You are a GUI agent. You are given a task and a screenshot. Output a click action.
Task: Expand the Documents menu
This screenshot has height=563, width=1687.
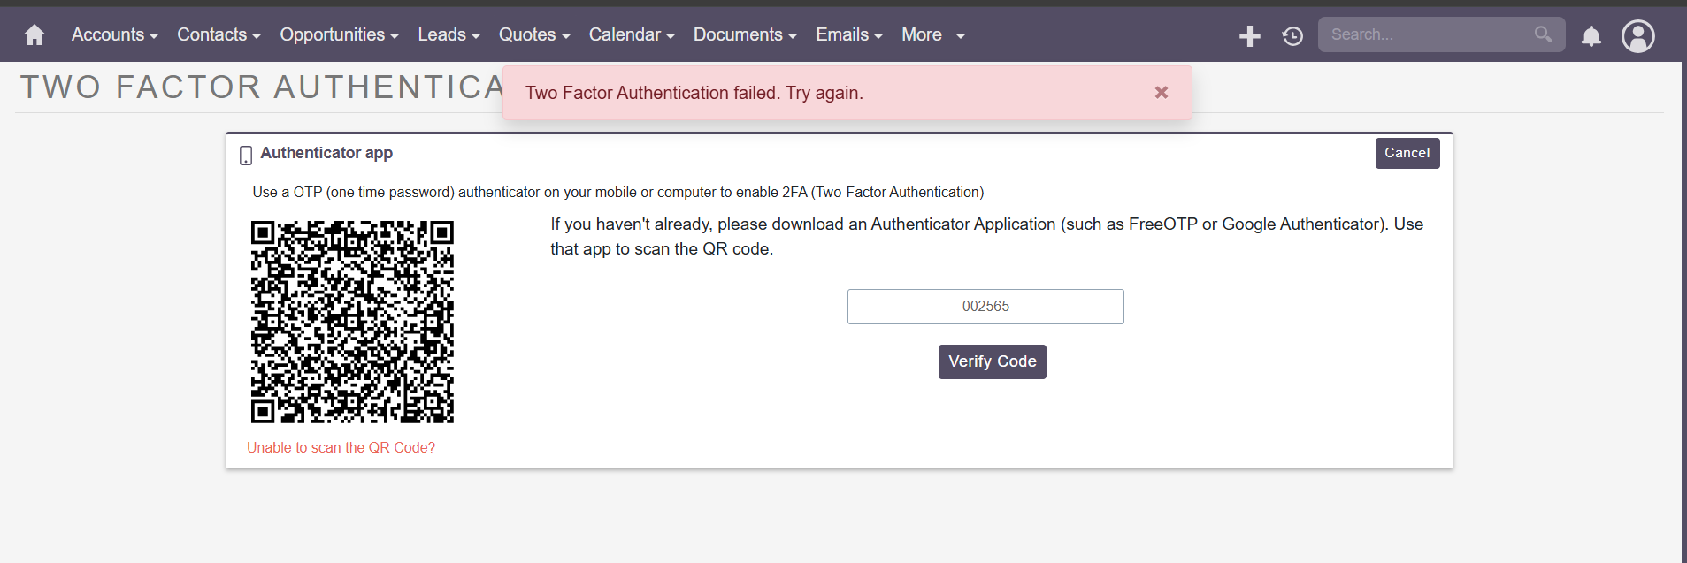[745, 34]
